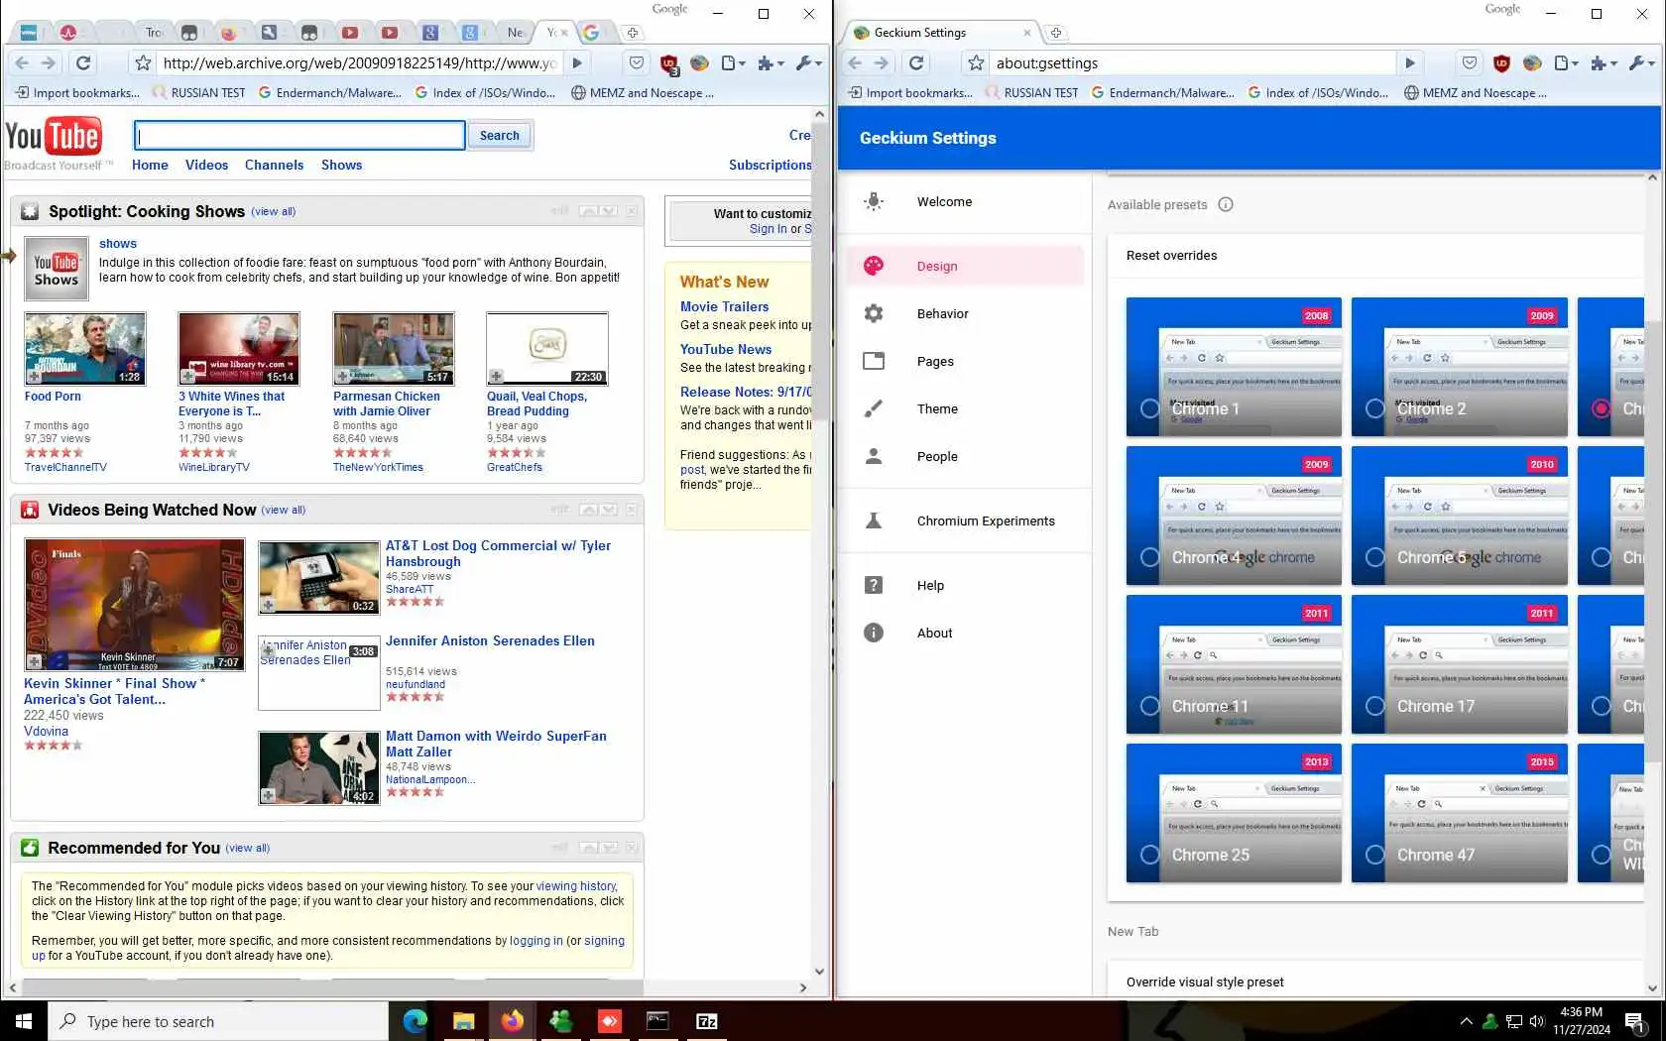Open File Explorer from the taskbar
Image resolution: width=1666 pixels, height=1041 pixels.
tap(463, 1021)
